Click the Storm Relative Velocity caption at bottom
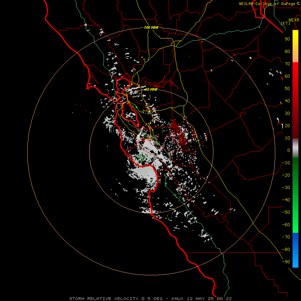The width and height of the screenshot is (301, 301). coord(150,299)
